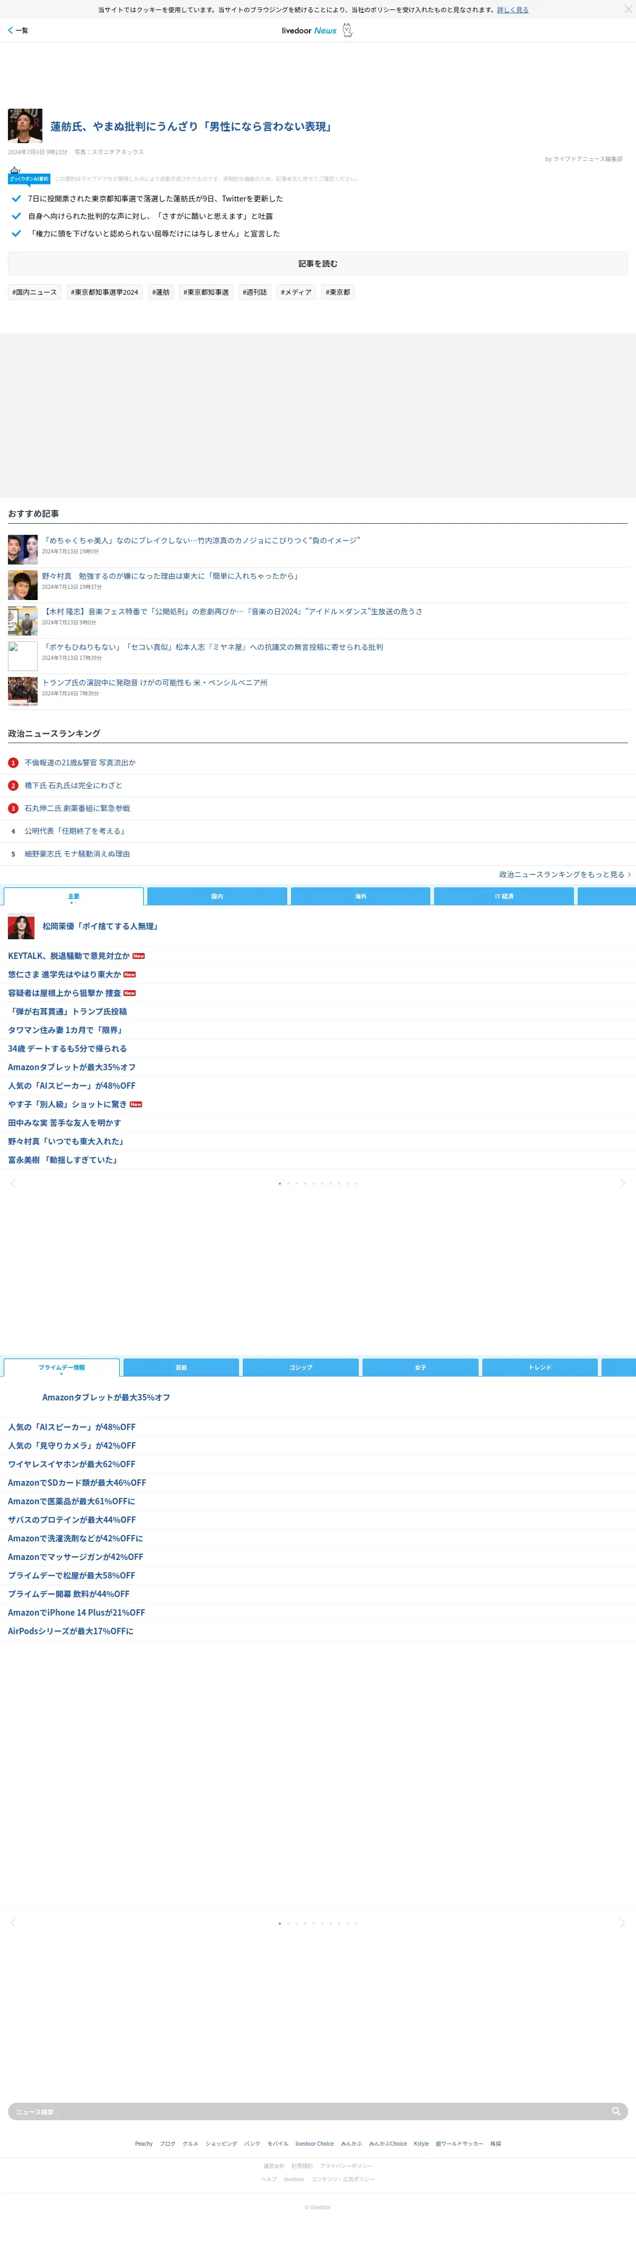This screenshot has width=636, height=2266.
Task: Open the 野々村真 recommended article thumbnail
Action: click(x=23, y=585)
